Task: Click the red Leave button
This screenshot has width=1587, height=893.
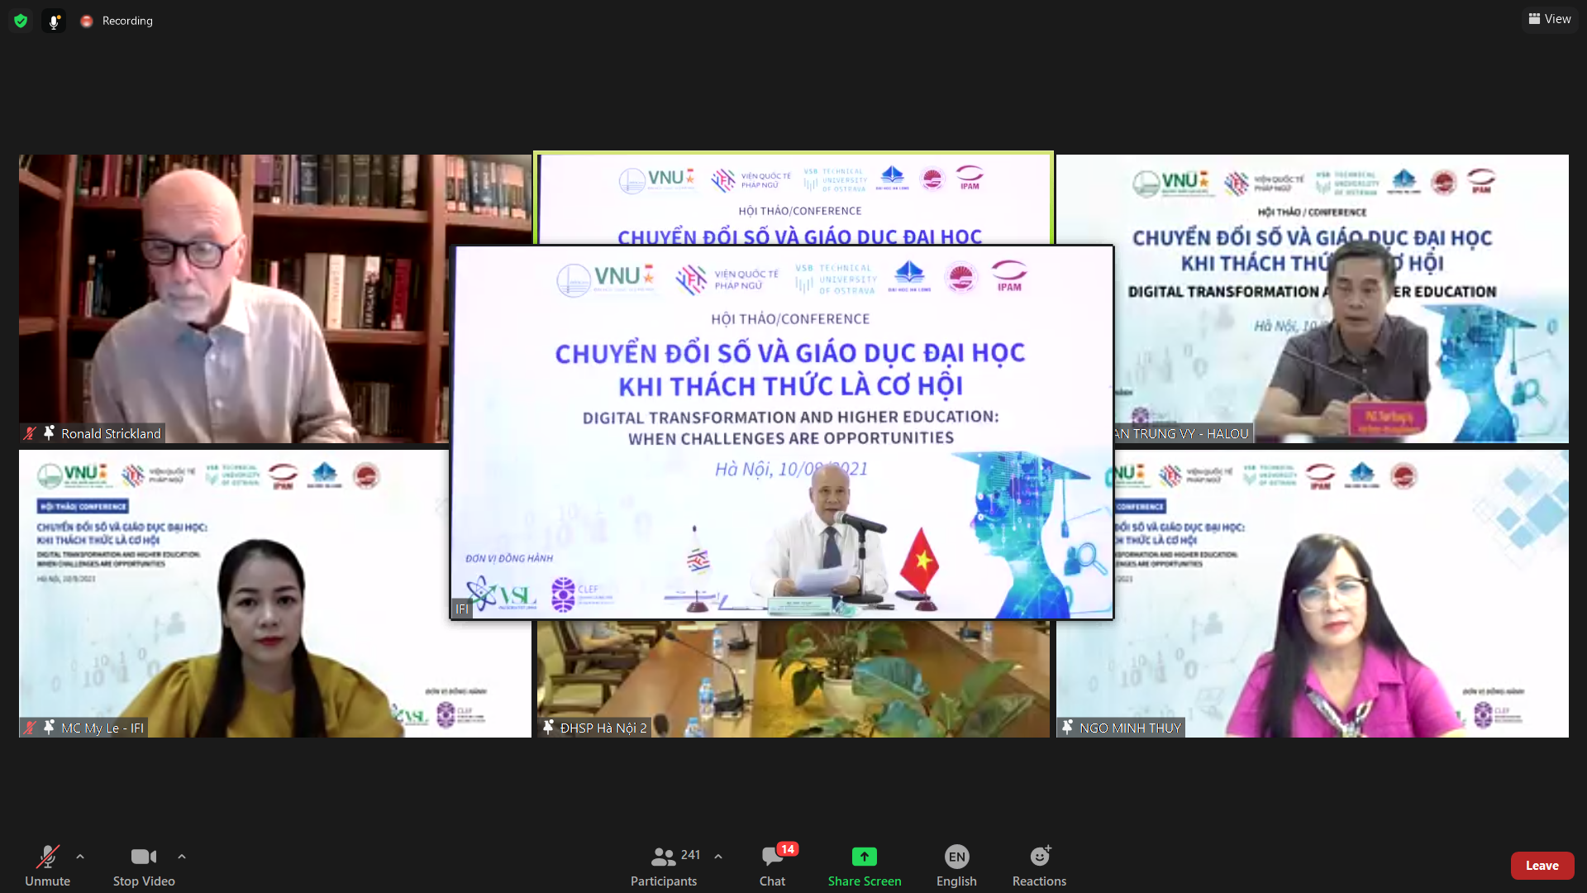Action: (x=1542, y=866)
